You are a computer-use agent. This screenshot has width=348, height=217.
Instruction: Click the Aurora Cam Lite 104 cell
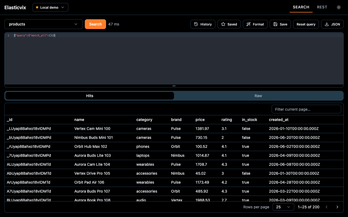[x=92, y=164]
